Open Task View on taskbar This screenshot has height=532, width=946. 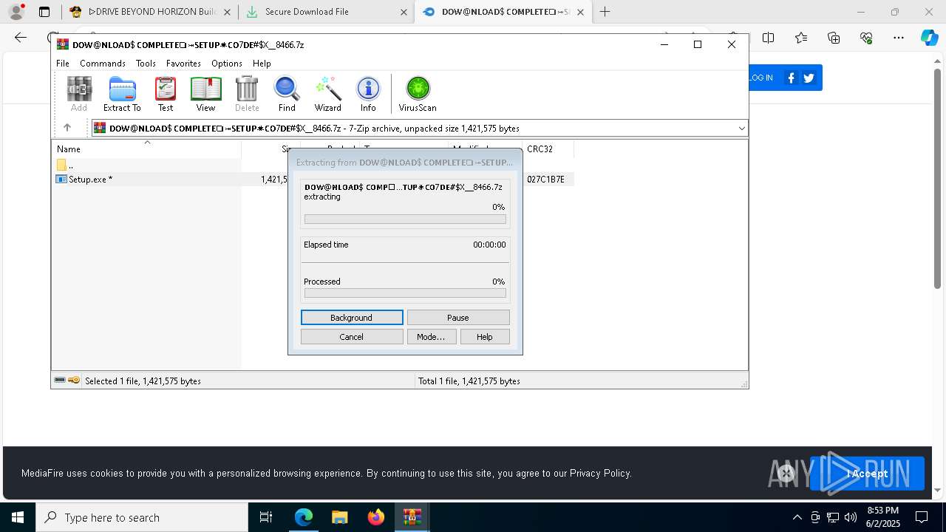(x=266, y=517)
